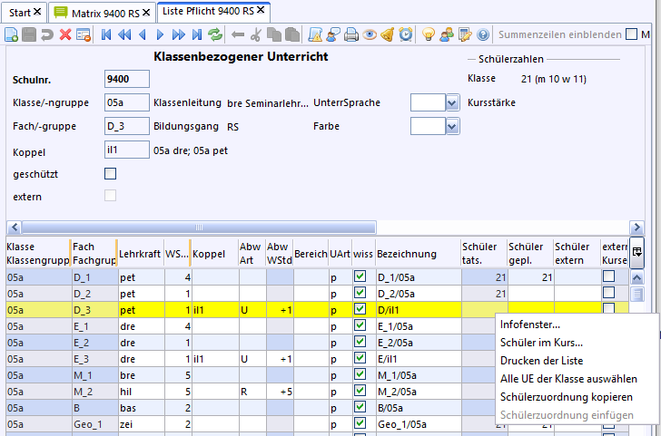The width and height of the screenshot is (661, 436).
Task: Click the alarm clock icon
Action: pos(406,34)
